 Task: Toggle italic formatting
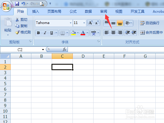[x=45, y=33]
